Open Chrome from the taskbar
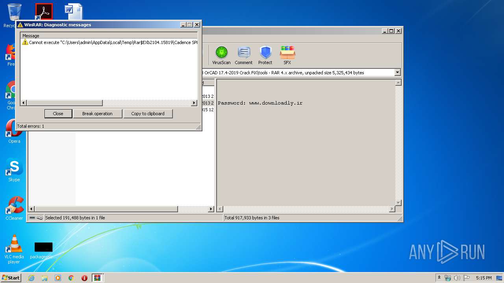504x283 pixels. (x=71, y=278)
